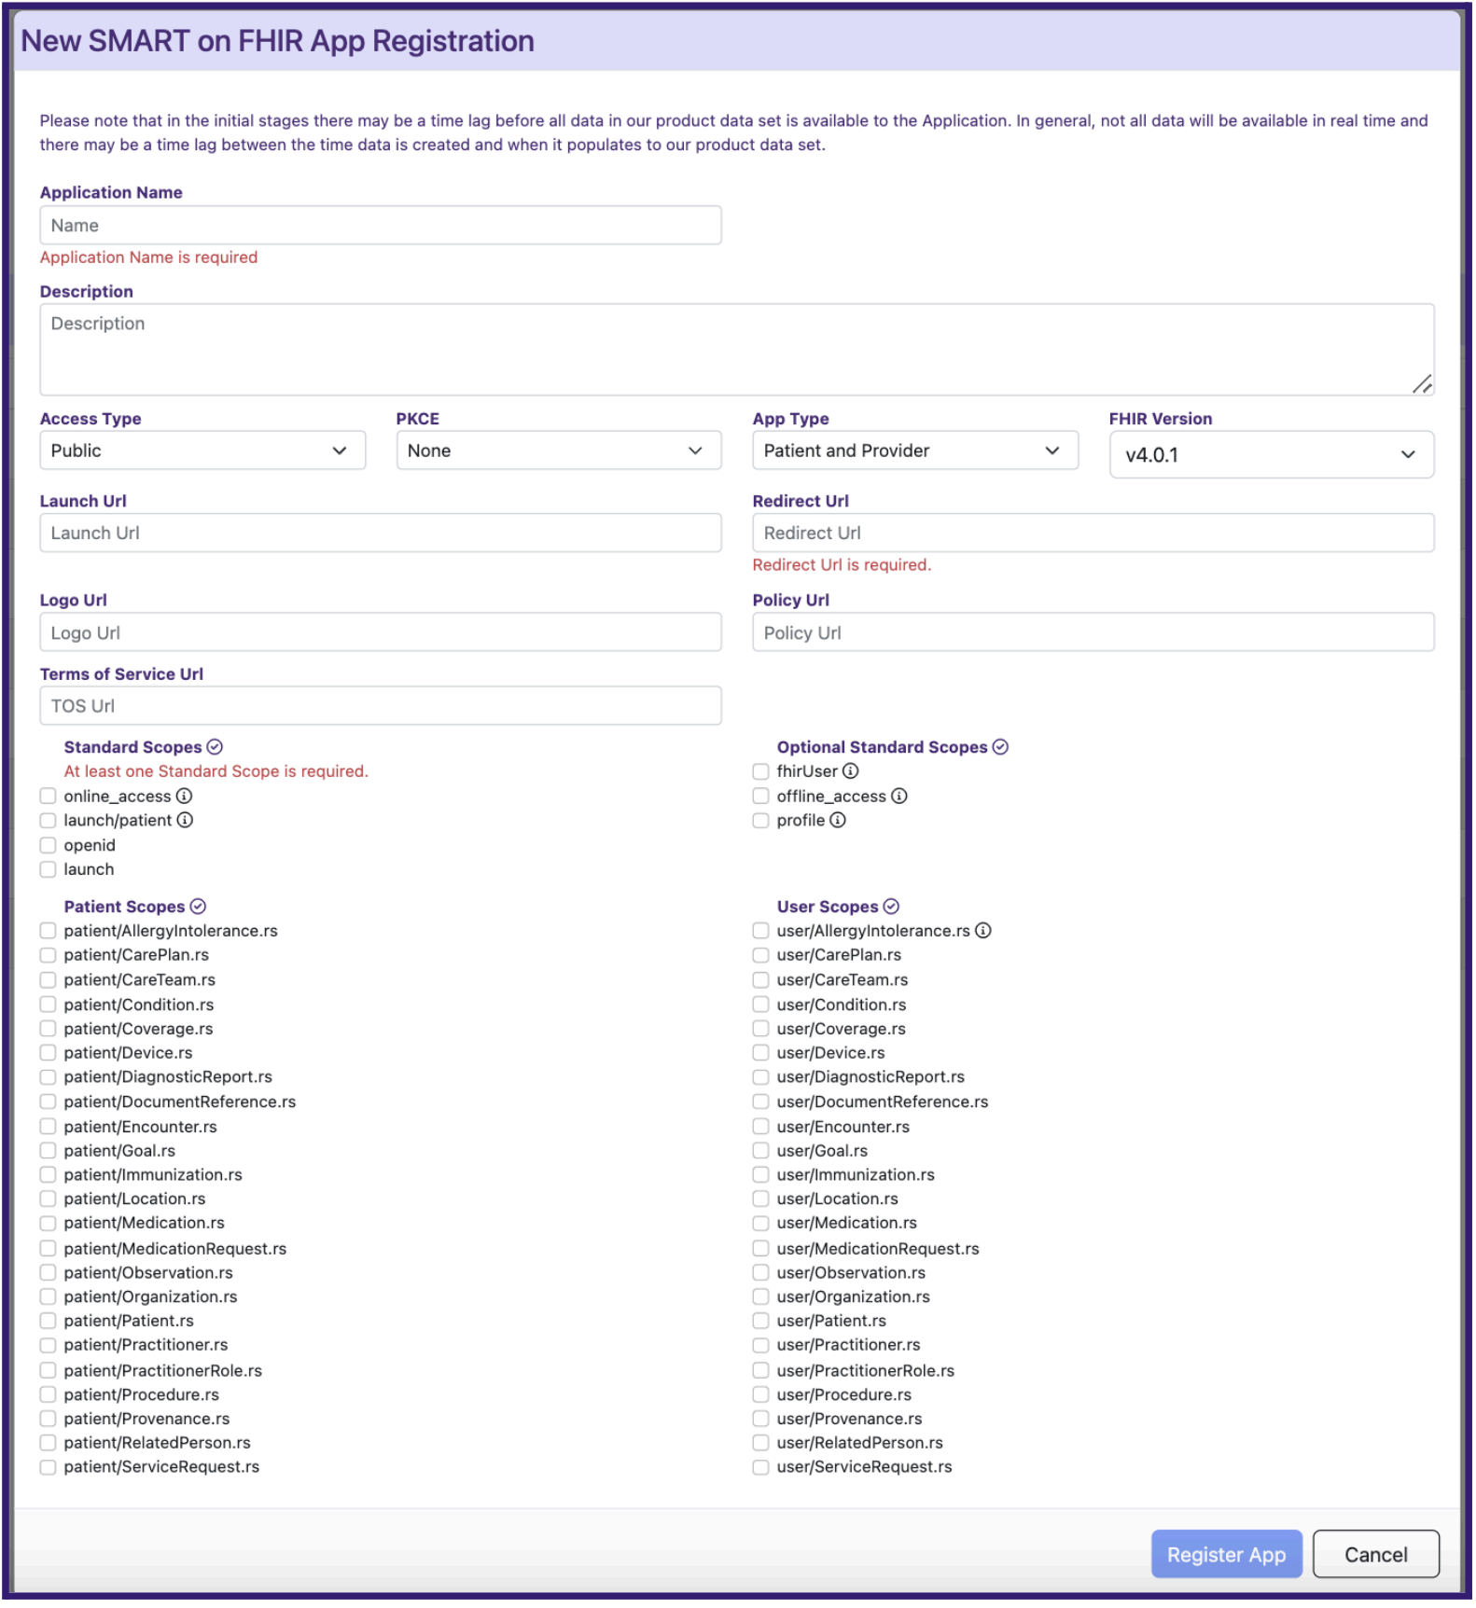Click info icon next to offline_access
The image size is (1476, 1608).
pos(899,797)
